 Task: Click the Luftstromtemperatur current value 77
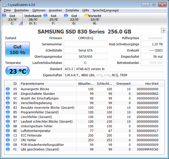pos(91,131)
